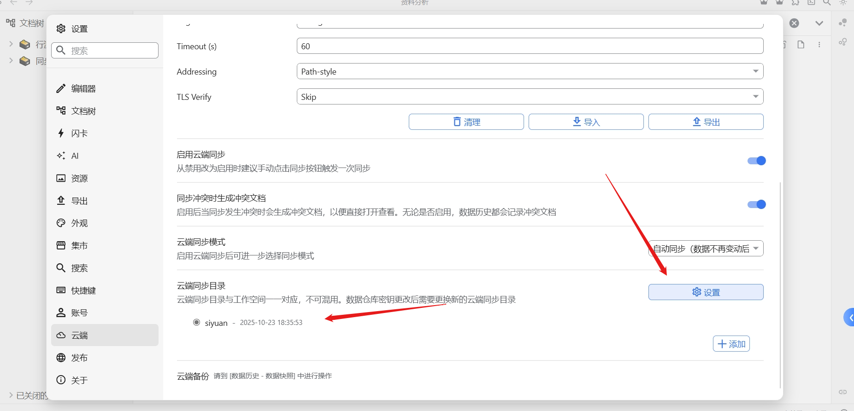854x411 pixels.
Task: Click the 同 notebook box icon
Action: [25, 61]
